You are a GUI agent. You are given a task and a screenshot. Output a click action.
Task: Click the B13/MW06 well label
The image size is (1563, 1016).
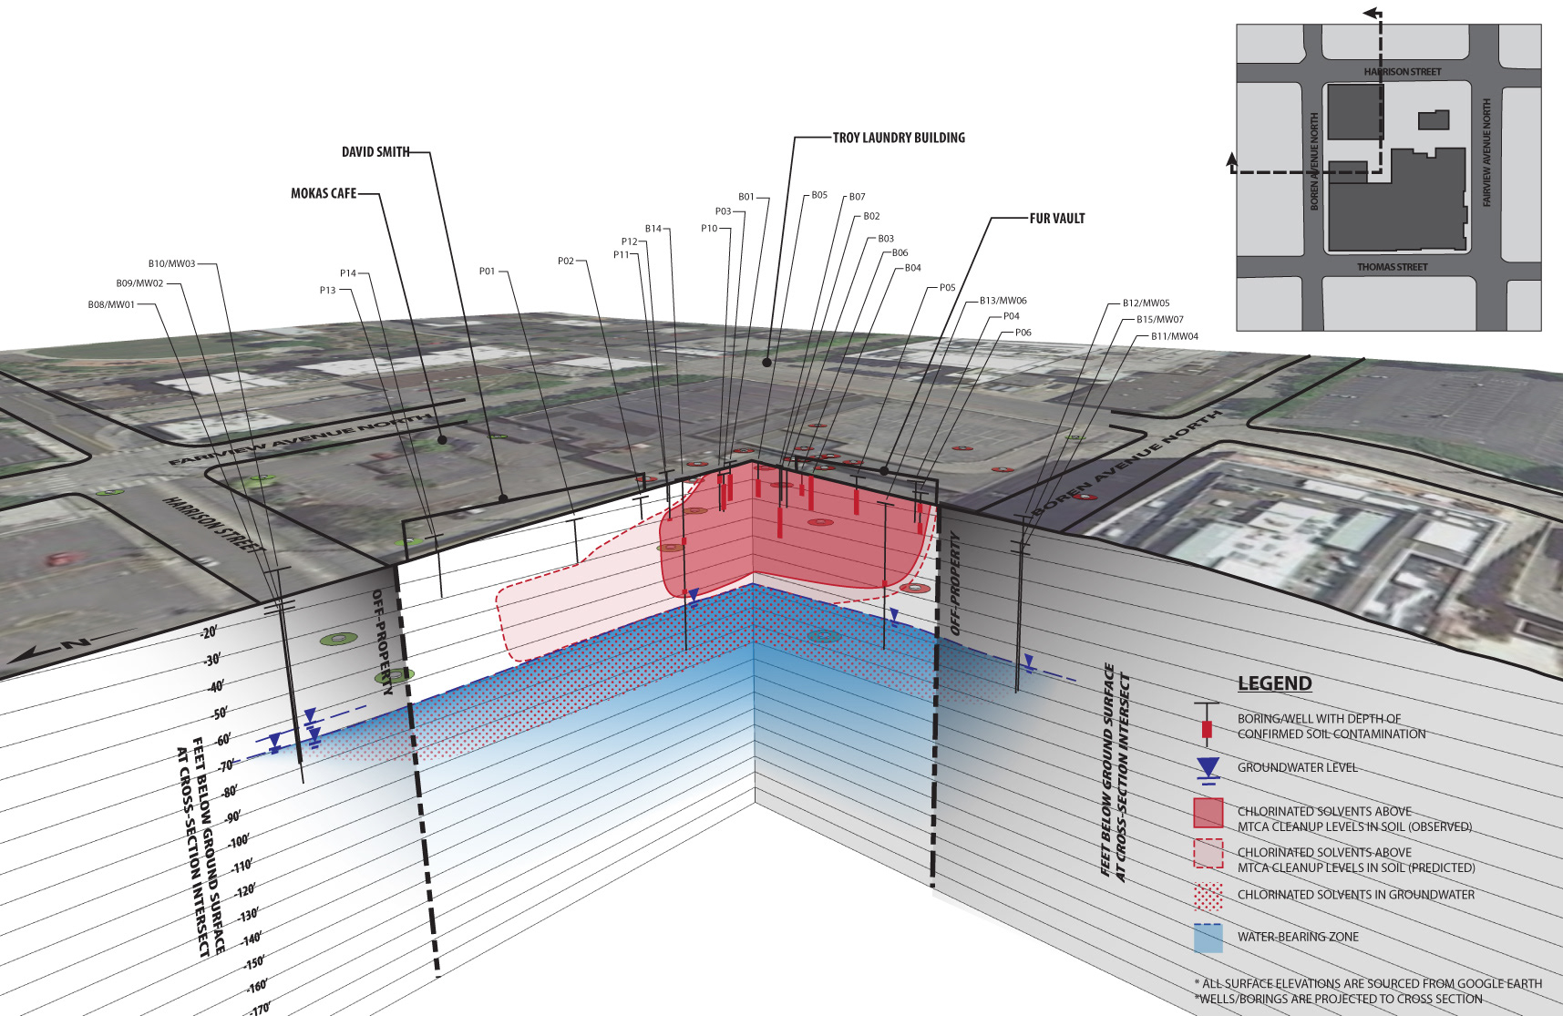point(1003,301)
